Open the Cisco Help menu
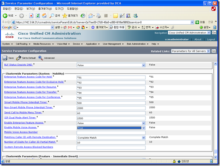This screenshot has width=220, height=166. point(155,44)
